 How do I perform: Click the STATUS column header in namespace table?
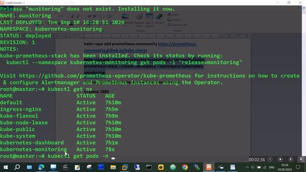pos(86,96)
